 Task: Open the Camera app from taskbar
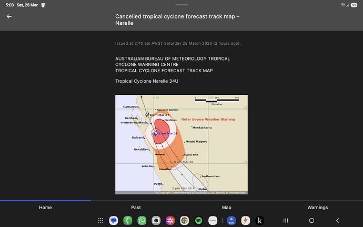tap(156, 220)
